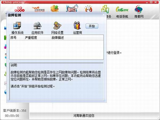Image resolution: width=160 pixels, height=120 pixels.
Task: Click the 请点击"开始"按钮开始检测过程 text line
Action: (x=33, y=86)
